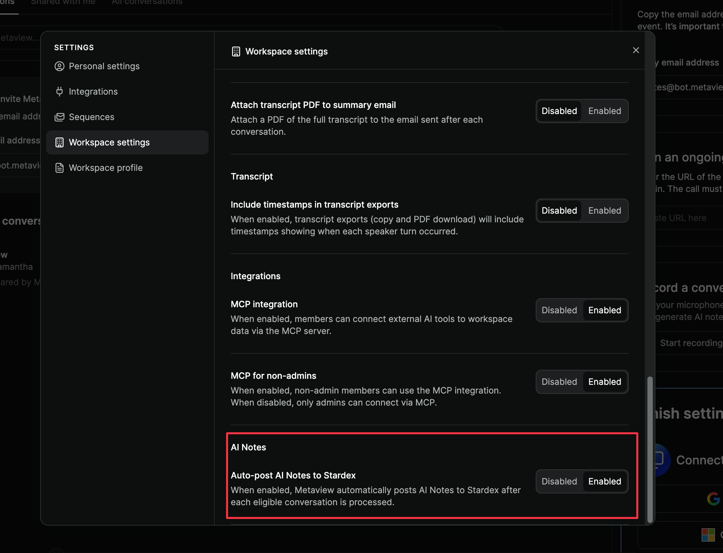Image resolution: width=723 pixels, height=553 pixels.
Task: Open Personal settings
Action: tap(127, 66)
